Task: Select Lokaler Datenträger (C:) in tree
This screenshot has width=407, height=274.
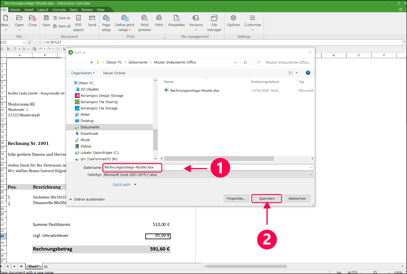Action: coord(100,153)
